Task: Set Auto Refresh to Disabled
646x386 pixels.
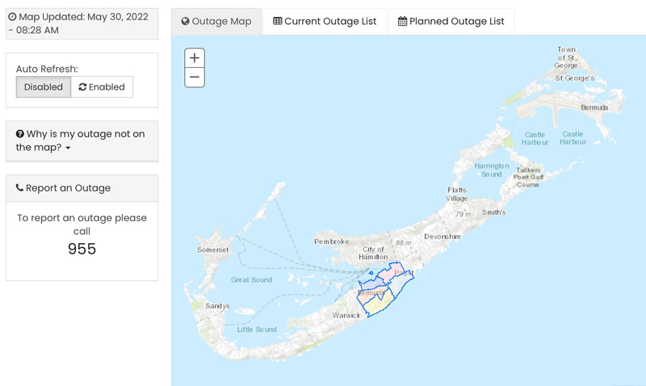Action: pyautogui.click(x=44, y=87)
